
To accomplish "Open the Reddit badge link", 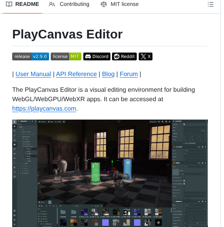I will point(124,56).
